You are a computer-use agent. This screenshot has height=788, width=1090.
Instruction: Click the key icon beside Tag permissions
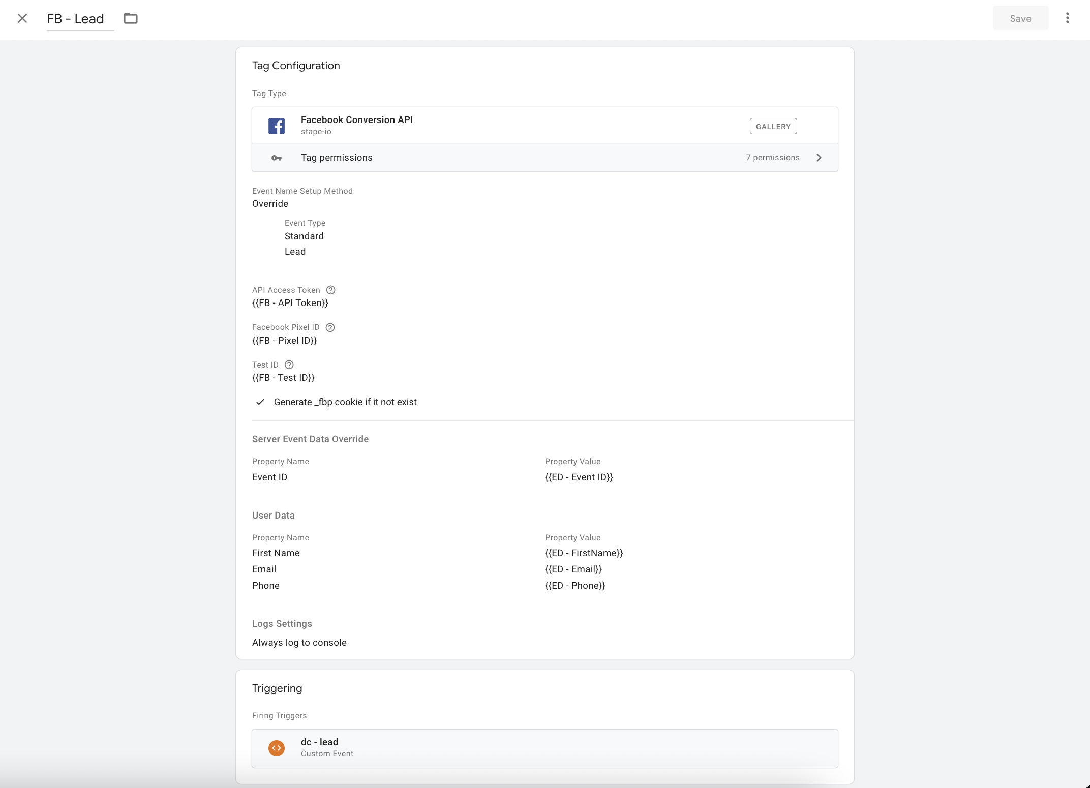[x=277, y=158]
